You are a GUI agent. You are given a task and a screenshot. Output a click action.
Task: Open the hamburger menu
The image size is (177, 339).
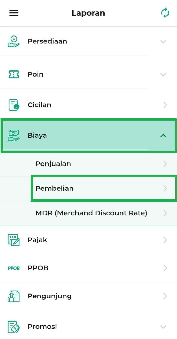[14, 13]
